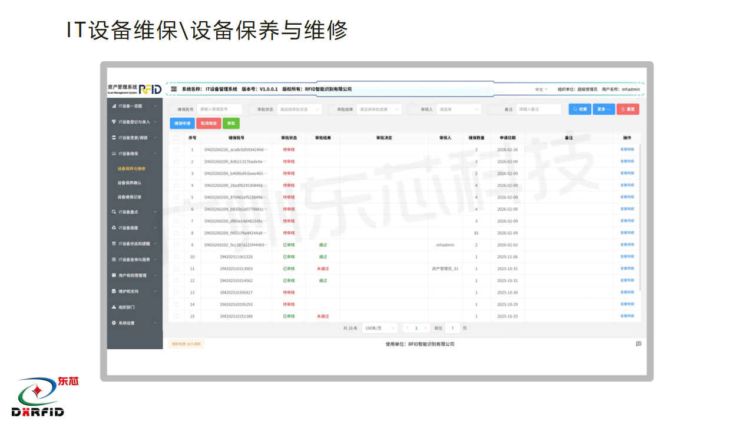Click page number 1 in pagination

[416, 328]
